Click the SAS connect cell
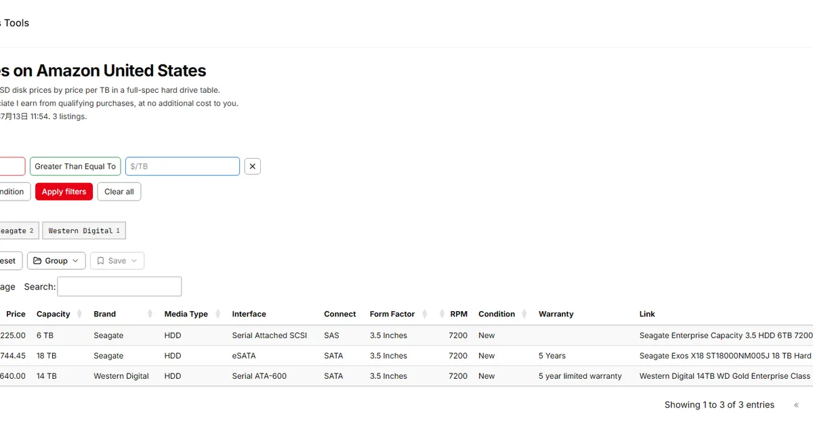 332,335
